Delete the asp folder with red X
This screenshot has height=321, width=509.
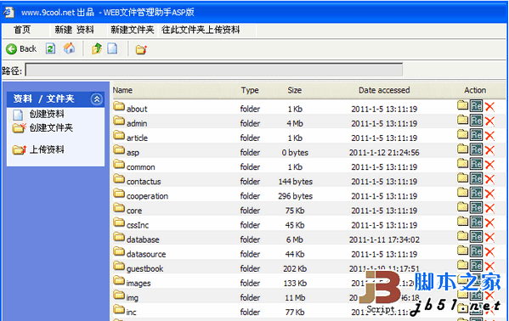489,150
